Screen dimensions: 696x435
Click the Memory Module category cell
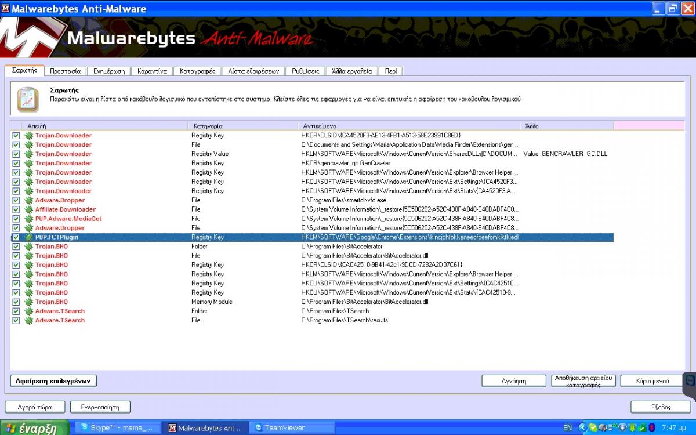tap(212, 302)
